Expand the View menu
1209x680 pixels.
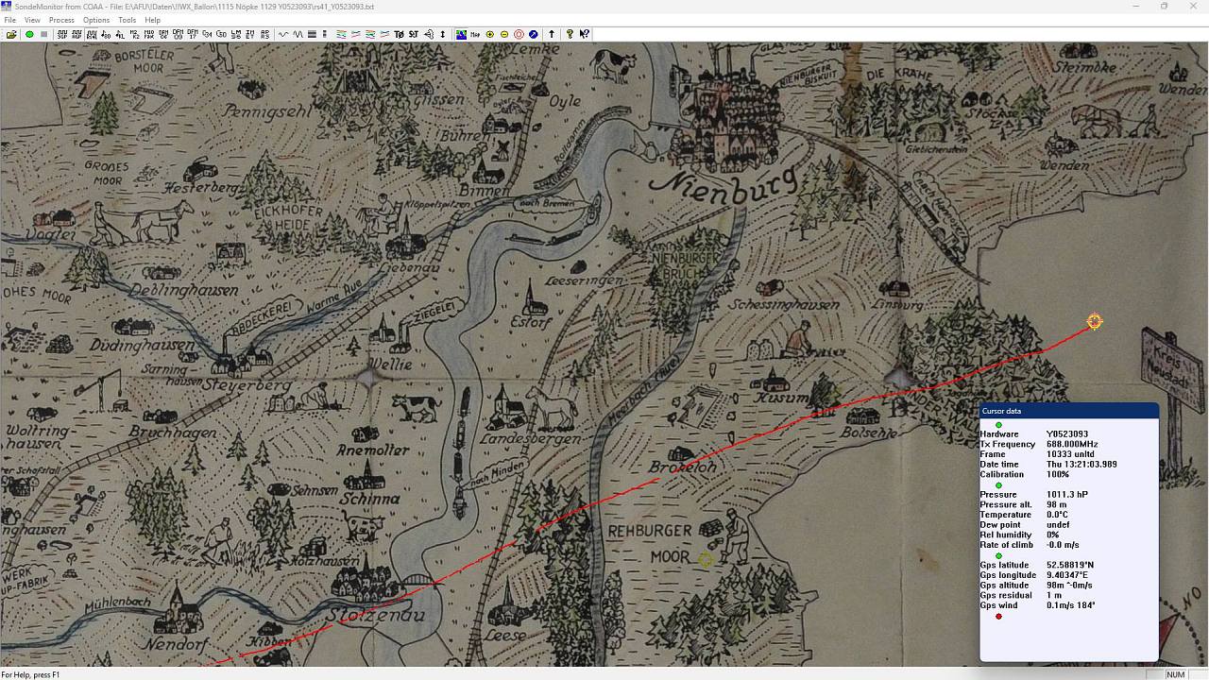tap(32, 20)
